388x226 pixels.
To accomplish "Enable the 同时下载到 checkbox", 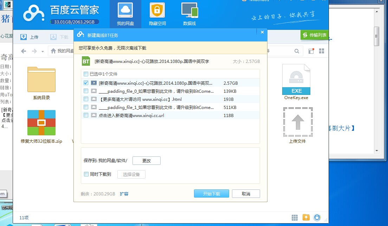I will point(86,174).
